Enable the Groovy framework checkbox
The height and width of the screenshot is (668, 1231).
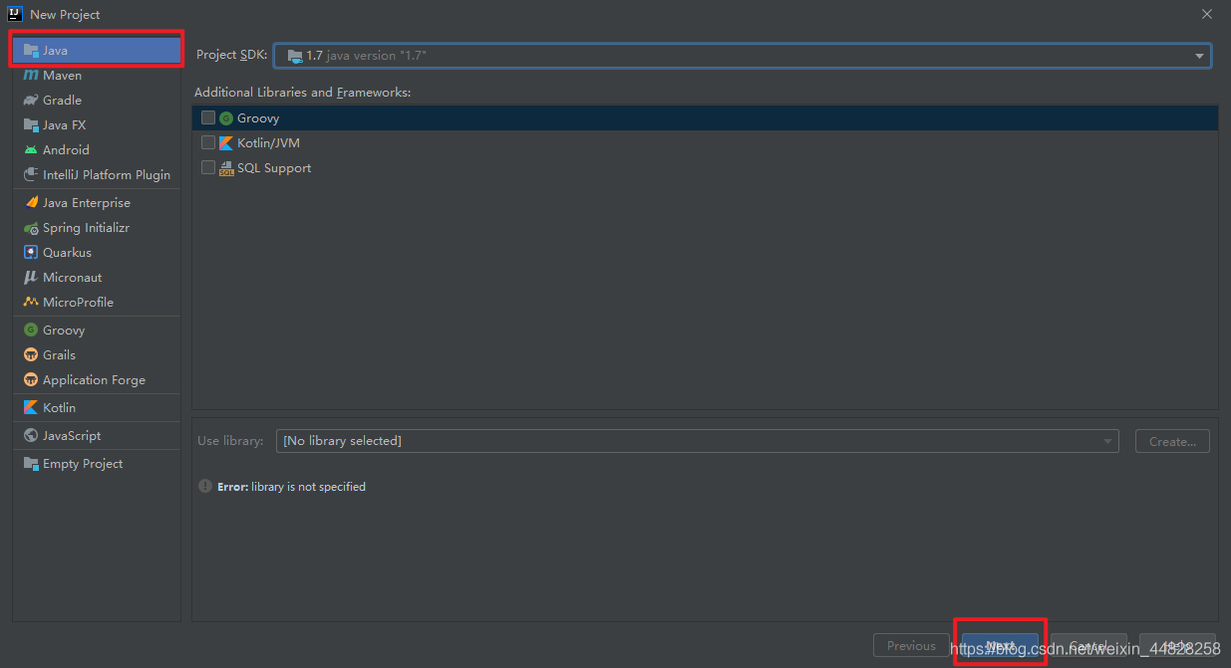point(208,117)
